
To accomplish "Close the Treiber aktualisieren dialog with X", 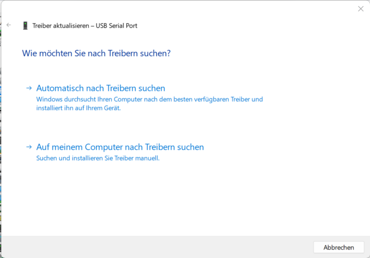I will coord(360,9).
